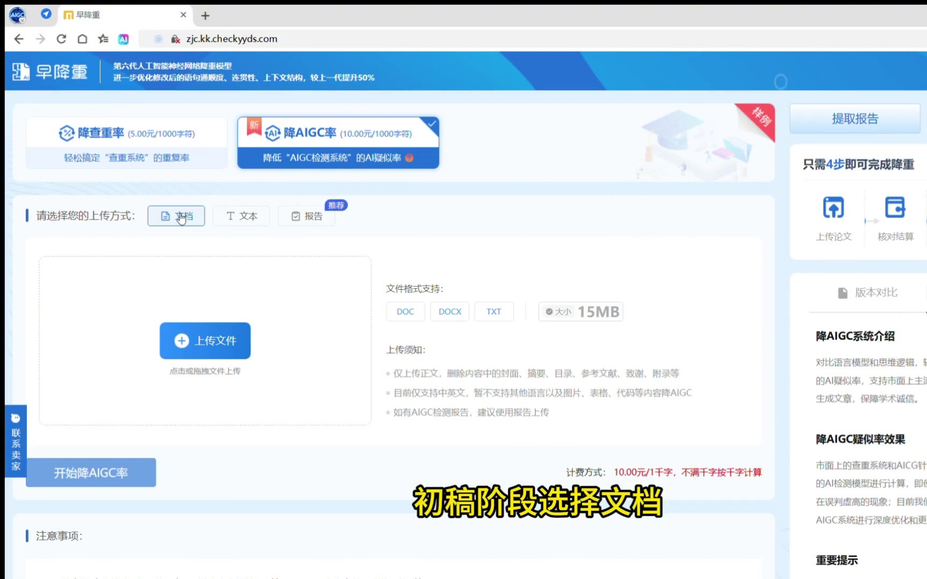Open a new browser tab
The image size is (927, 579).
205,16
